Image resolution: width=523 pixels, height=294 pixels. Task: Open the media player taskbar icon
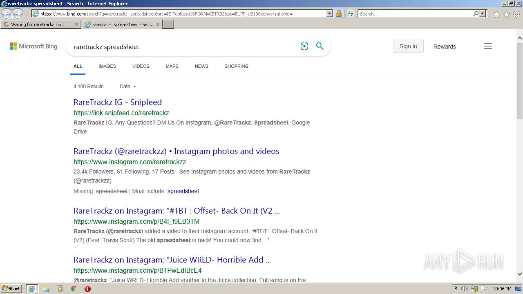(60, 289)
